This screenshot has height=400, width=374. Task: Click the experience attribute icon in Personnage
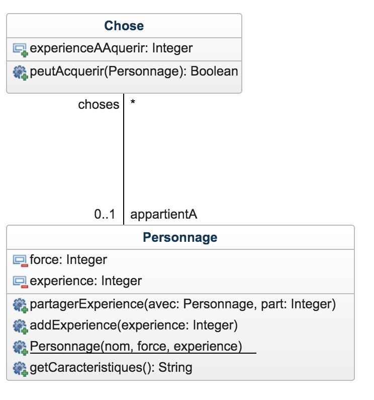click(20, 281)
